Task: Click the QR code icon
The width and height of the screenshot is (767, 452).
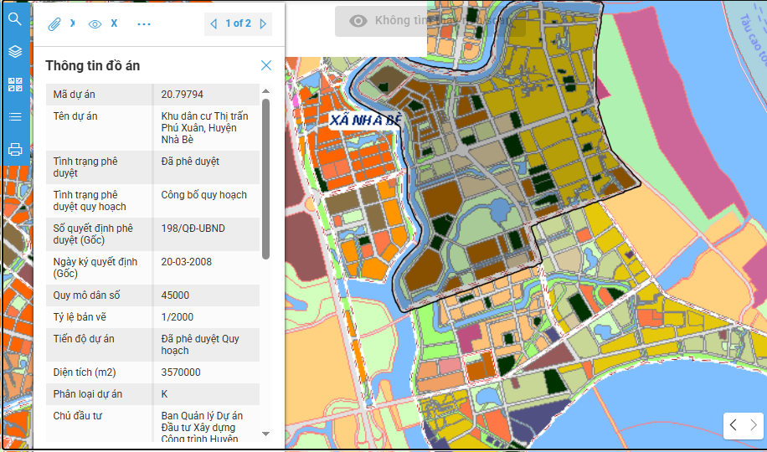Action: click(14, 85)
